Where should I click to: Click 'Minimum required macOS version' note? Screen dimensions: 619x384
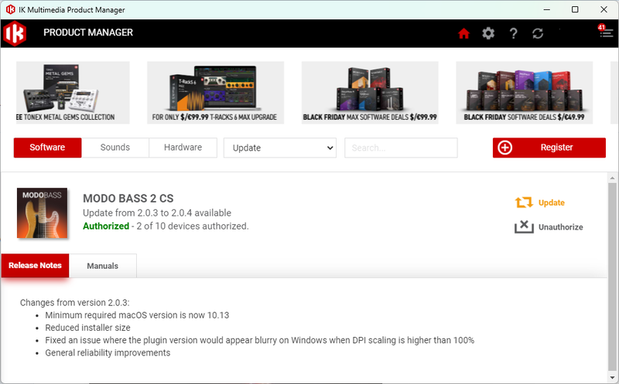tap(137, 315)
